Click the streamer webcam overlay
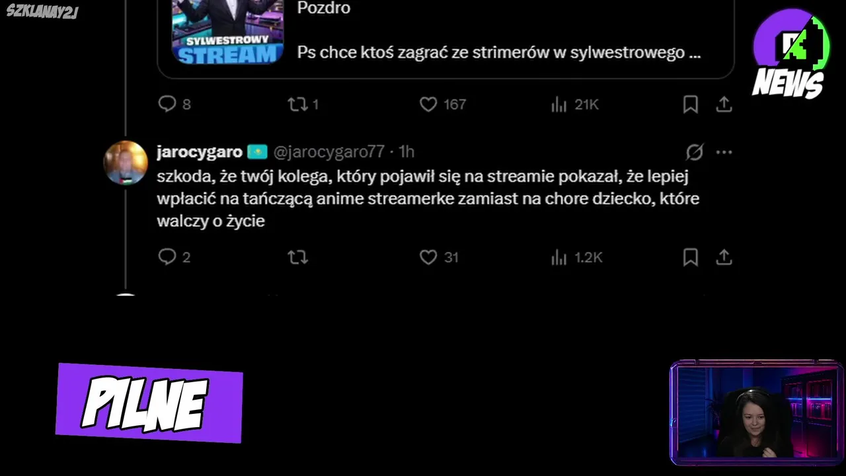The height and width of the screenshot is (476, 846). (x=756, y=412)
